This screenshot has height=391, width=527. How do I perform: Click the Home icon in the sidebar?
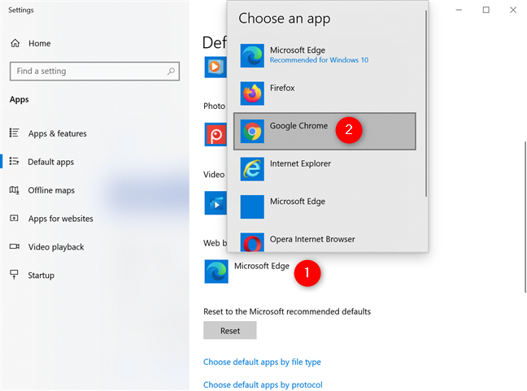pyautogui.click(x=15, y=43)
